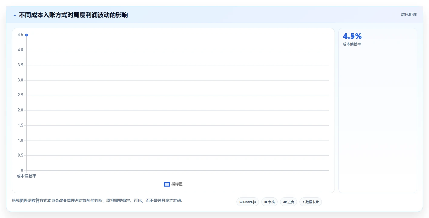Select the data point at 4.5

pos(27,35)
